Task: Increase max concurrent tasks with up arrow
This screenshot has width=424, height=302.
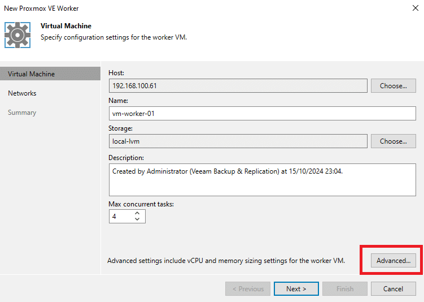Action: [137, 213]
